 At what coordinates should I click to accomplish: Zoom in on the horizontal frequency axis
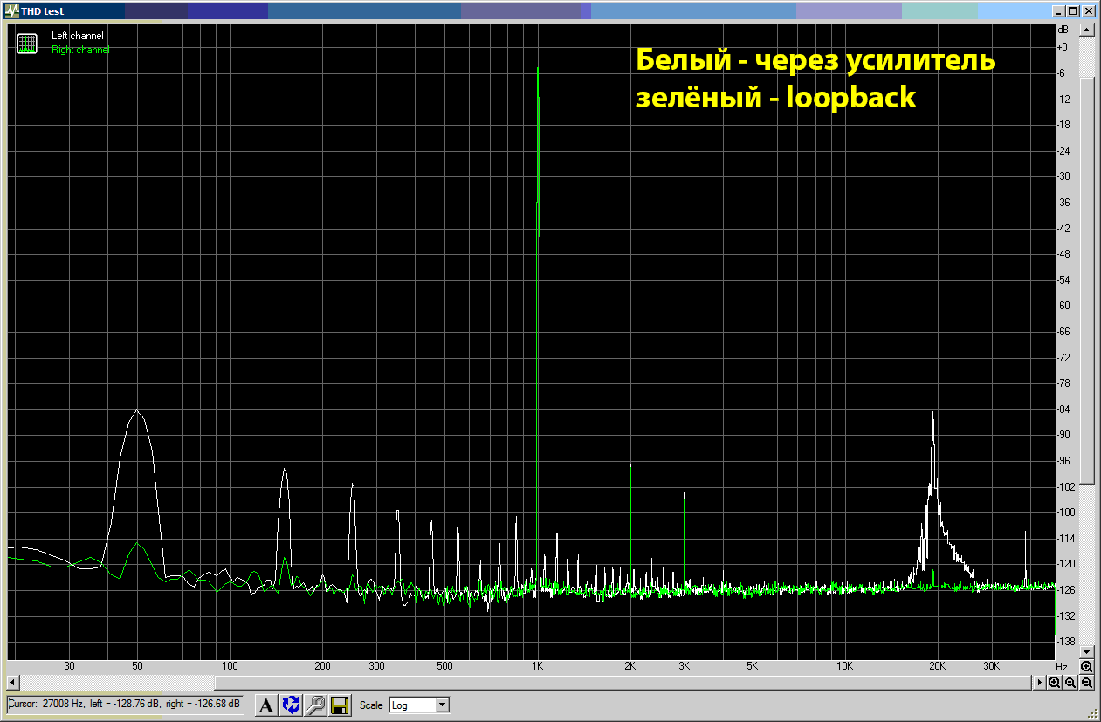point(1054,683)
